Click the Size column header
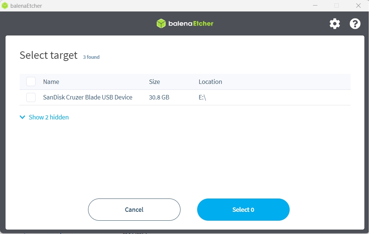The height and width of the screenshot is (234, 391). [155, 82]
